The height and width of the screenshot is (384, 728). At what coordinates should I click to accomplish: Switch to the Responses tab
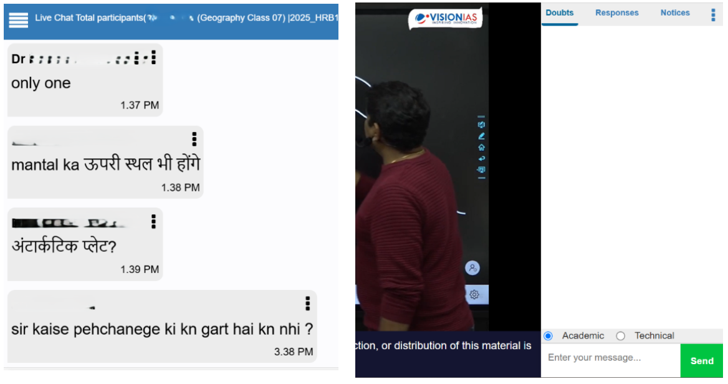[616, 13]
